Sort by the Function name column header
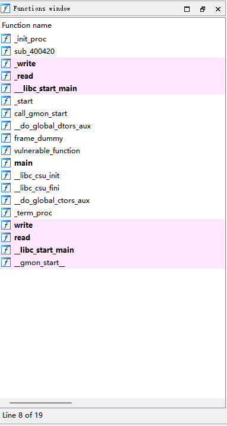227x426 pixels. pyautogui.click(x=27, y=25)
